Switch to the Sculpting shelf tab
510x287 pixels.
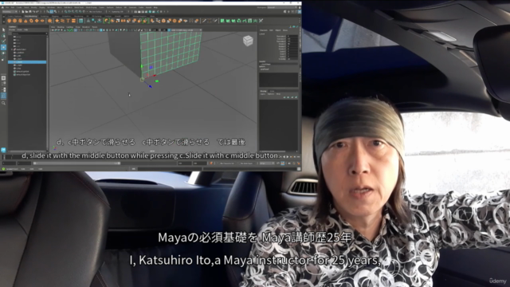click(x=45, y=16)
